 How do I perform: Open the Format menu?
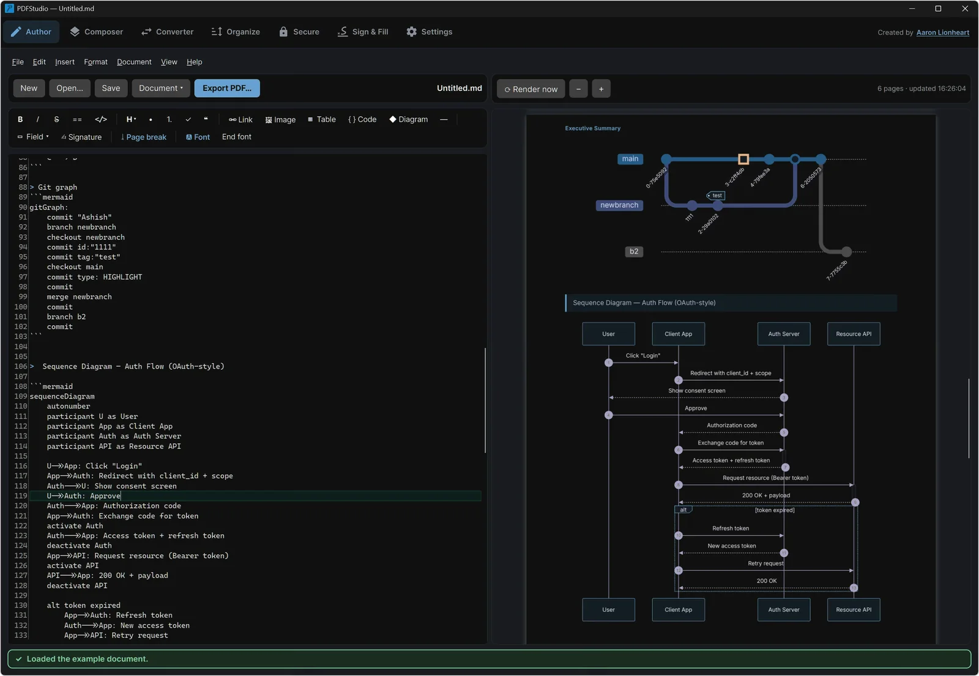tap(95, 62)
